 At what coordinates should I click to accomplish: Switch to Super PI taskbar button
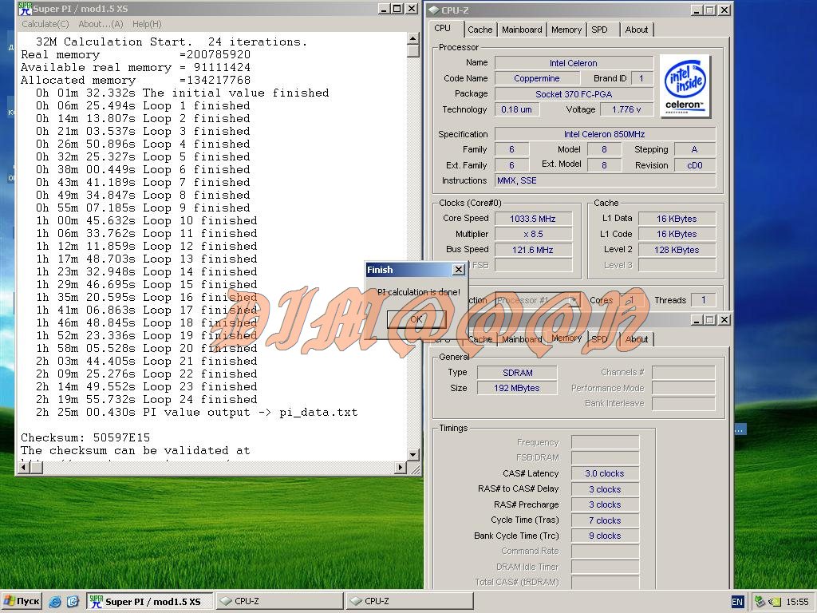tap(149, 602)
